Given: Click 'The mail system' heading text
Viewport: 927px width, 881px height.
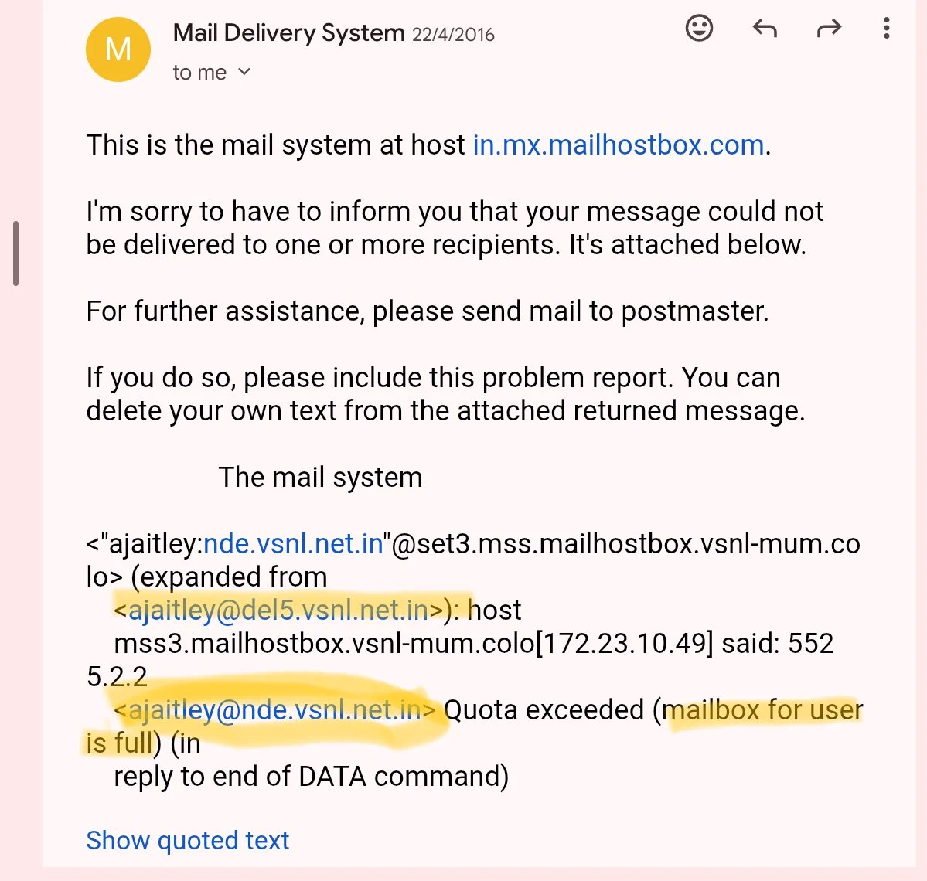Looking at the screenshot, I should pos(320,478).
